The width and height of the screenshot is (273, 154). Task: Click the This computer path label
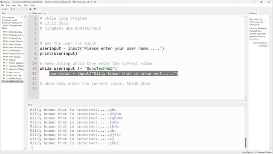(8, 18)
